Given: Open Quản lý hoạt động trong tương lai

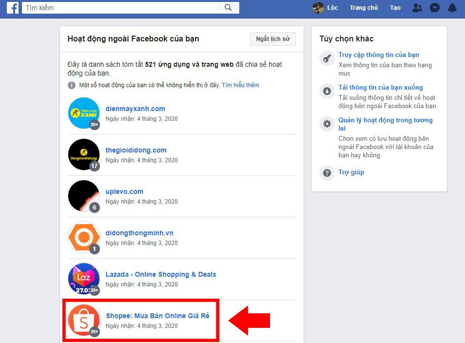Looking at the screenshot, I should tap(386, 124).
